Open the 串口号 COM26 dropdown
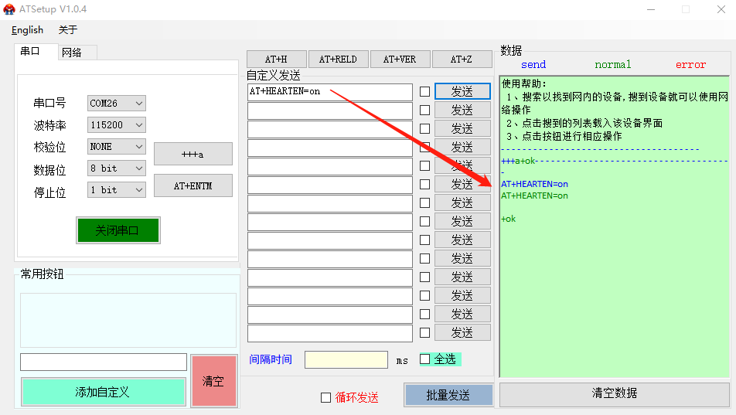This screenshot has width=736, height=415. click(x=116, y=103)
